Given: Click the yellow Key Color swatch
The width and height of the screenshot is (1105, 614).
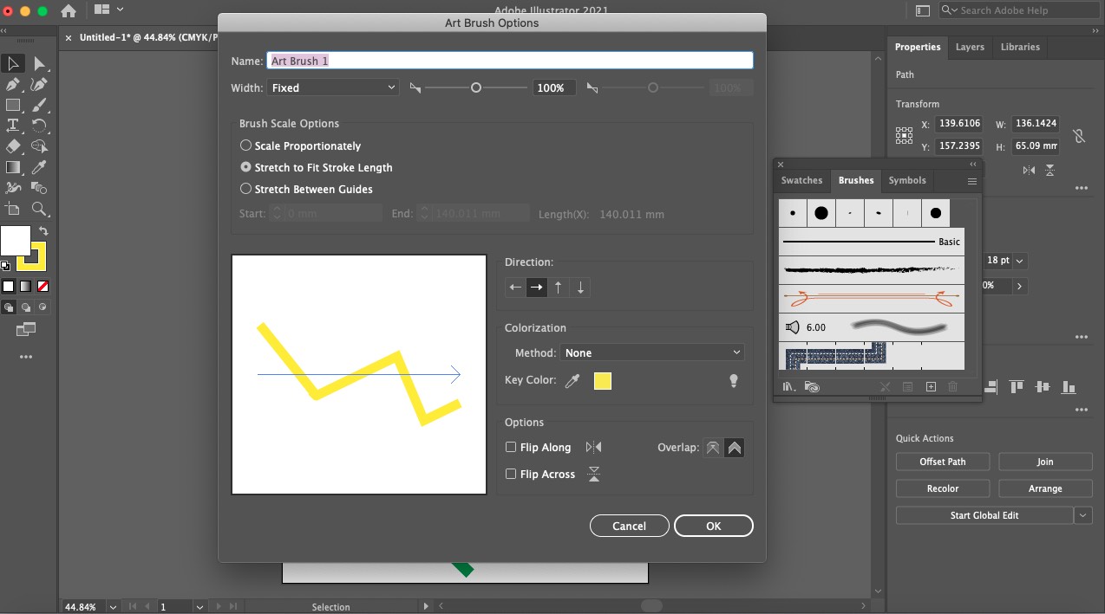Looking at the screenshot, I should click(603, 380).
